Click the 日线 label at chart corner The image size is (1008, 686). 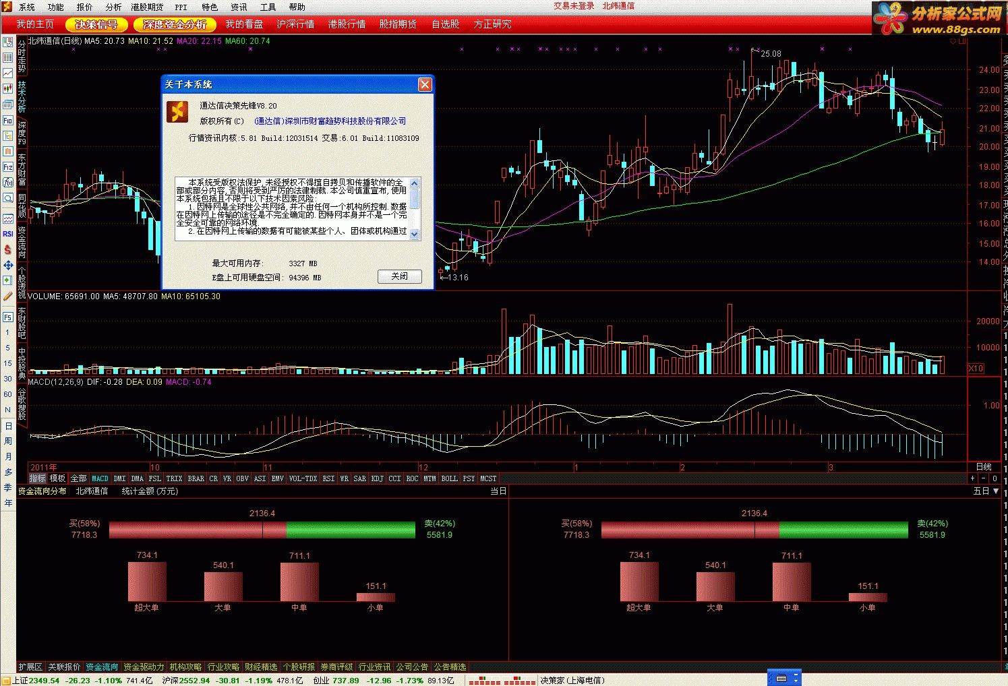pyautogui.click(x=984, y=466)
